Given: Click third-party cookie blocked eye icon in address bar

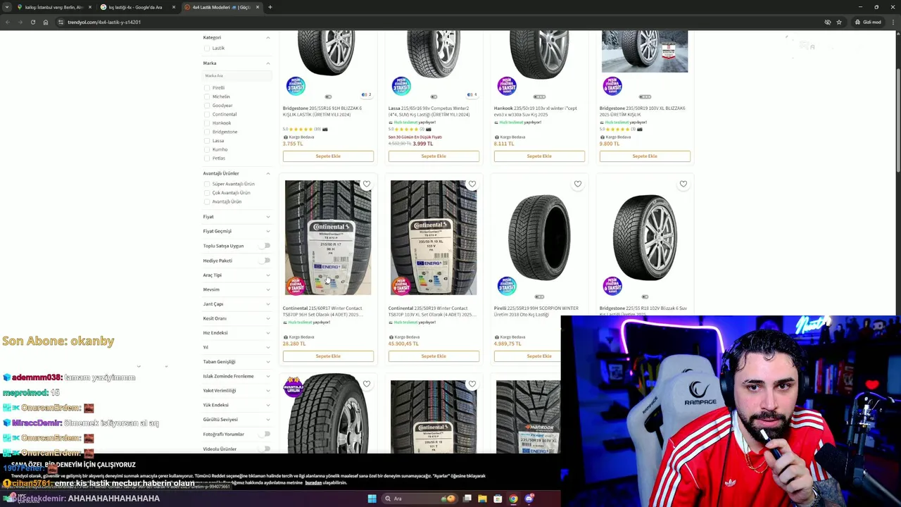Looking at the screenshot, I should 828,22.
